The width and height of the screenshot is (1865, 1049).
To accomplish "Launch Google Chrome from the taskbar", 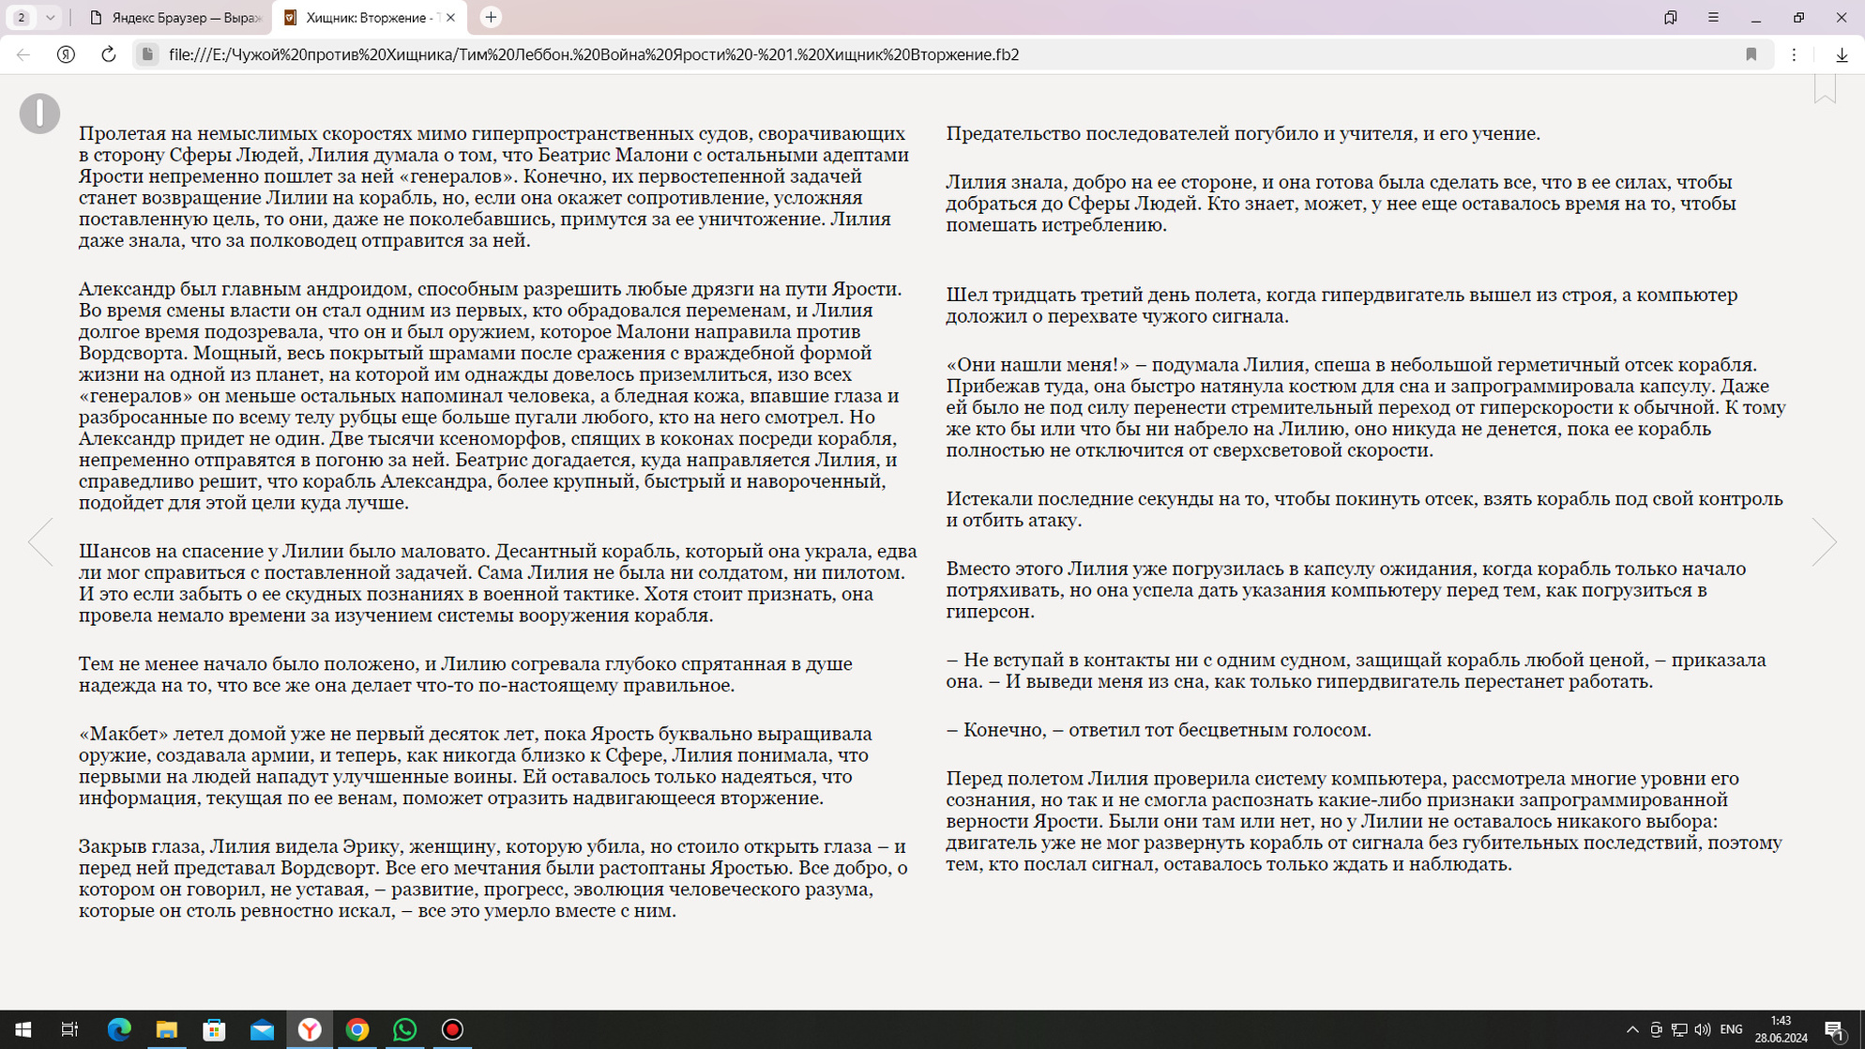I will (357, 1029).
